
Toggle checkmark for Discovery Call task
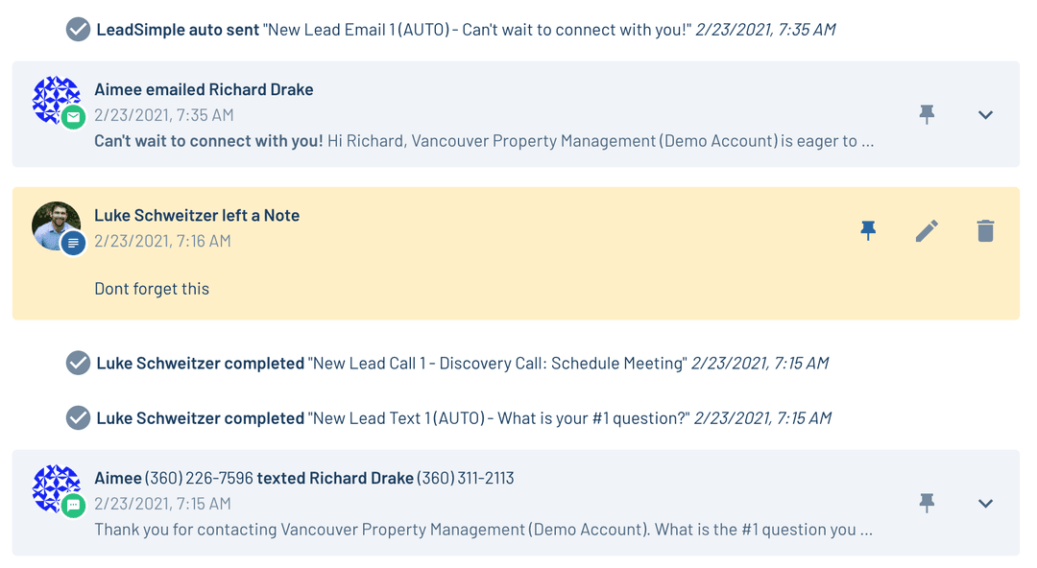[78, 364]
